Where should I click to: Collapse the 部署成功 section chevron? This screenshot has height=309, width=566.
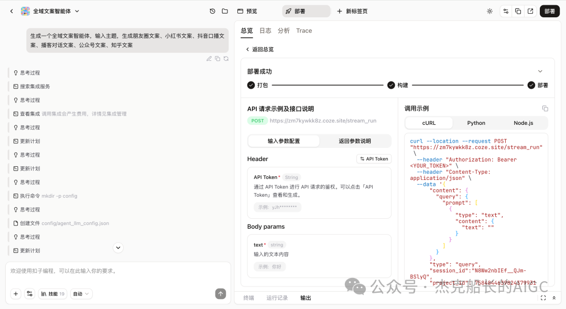click(540, 71)
